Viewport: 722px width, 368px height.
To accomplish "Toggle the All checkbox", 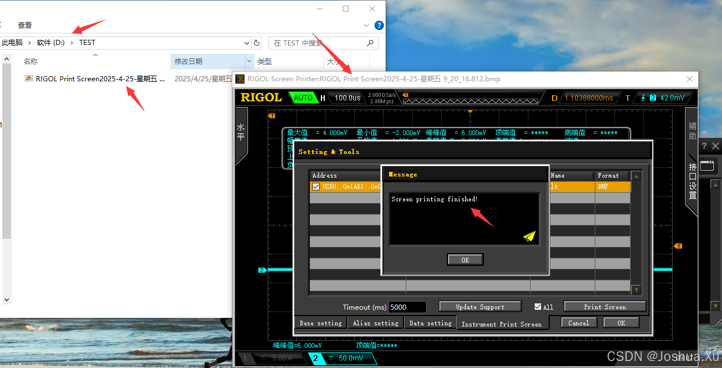I will click(538, 307).
